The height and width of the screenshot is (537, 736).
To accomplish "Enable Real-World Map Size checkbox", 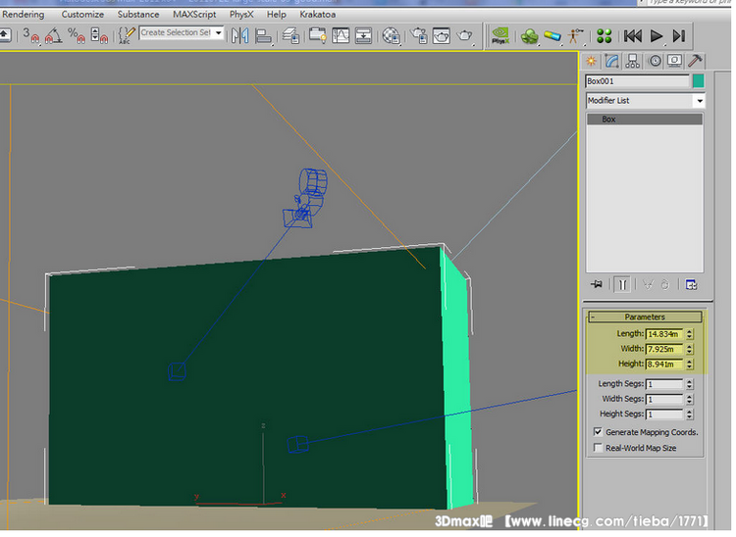I will click(x=598, y=448).
